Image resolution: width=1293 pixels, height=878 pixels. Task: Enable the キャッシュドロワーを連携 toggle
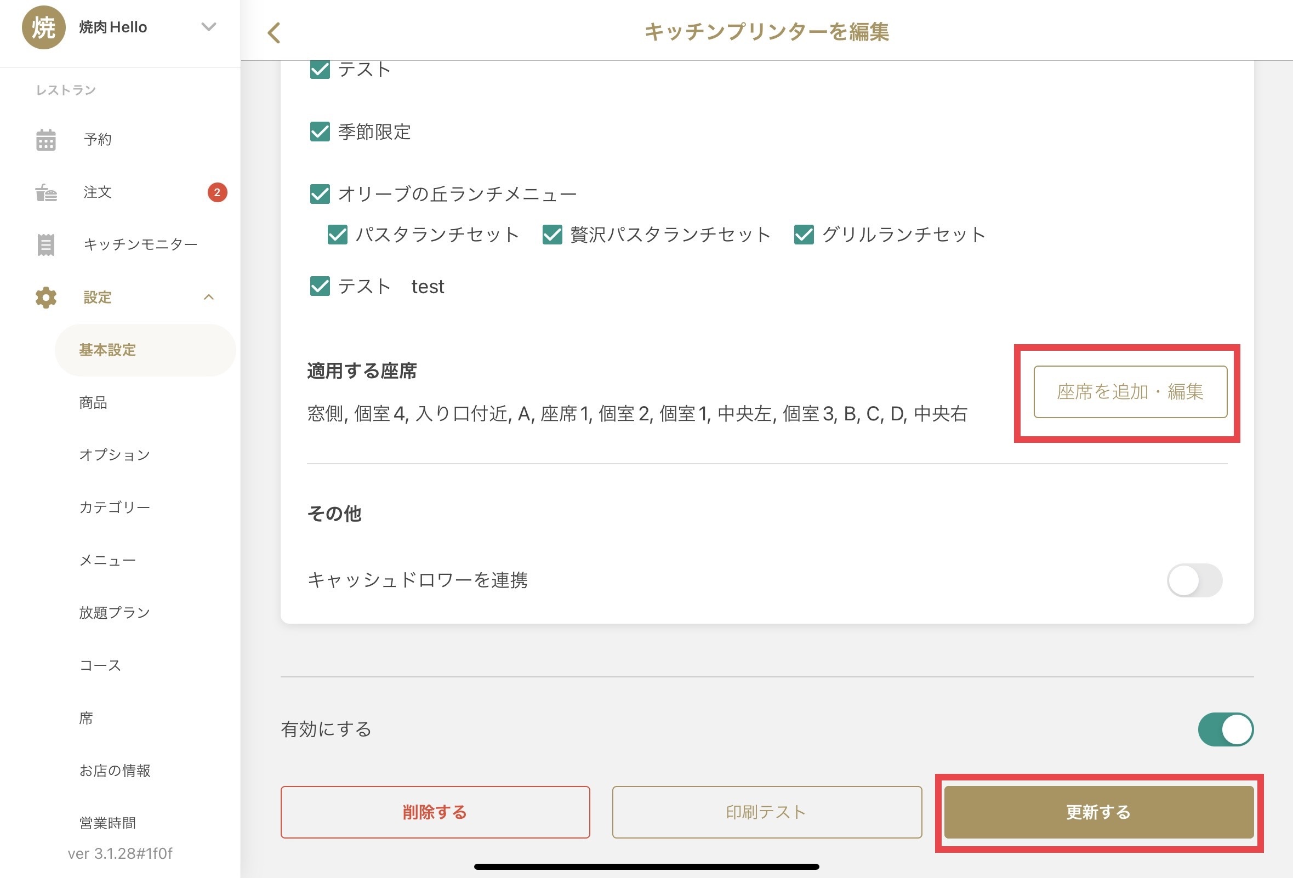coord(1194,580)
